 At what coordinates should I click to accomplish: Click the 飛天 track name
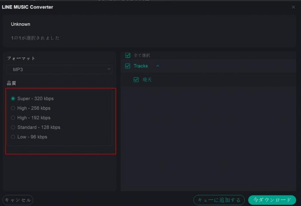click(x=147, y=79)
